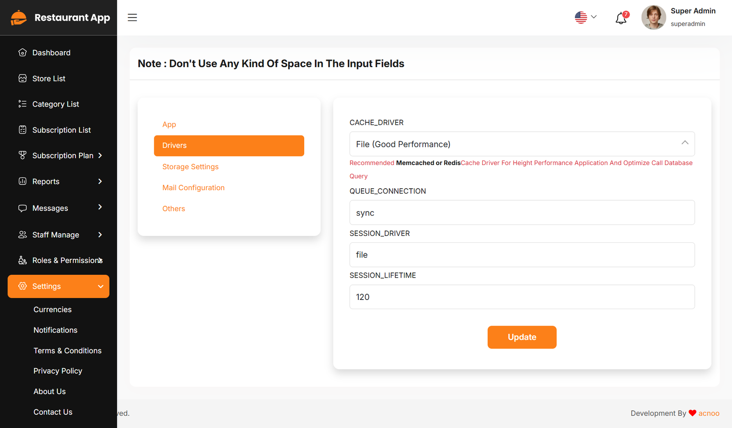This screenshot has height=428, width=732.
Task: Follow the acnoo footer link
Action: (709, 413)
